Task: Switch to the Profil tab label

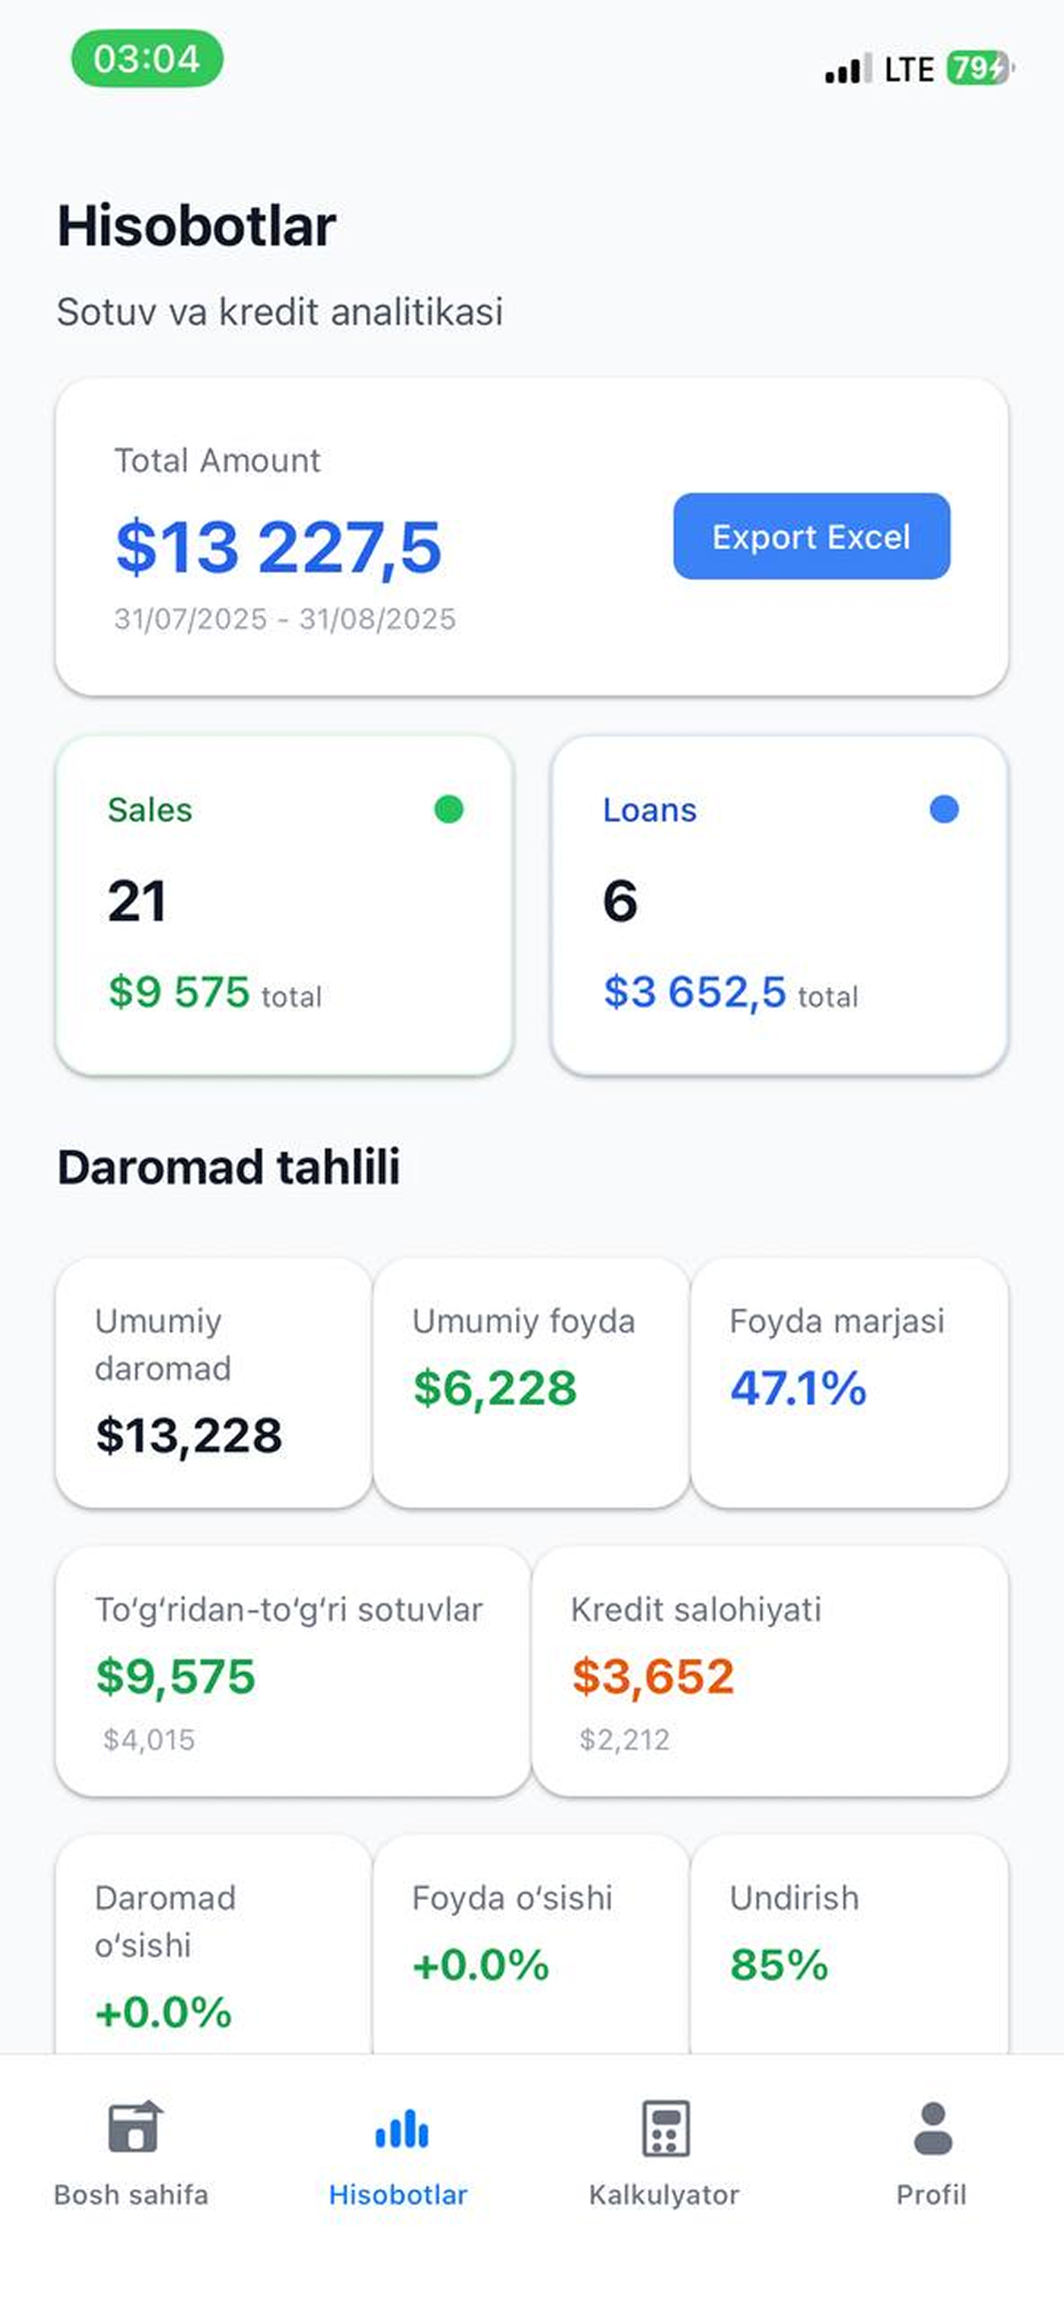Action: tap(931, 2194)
